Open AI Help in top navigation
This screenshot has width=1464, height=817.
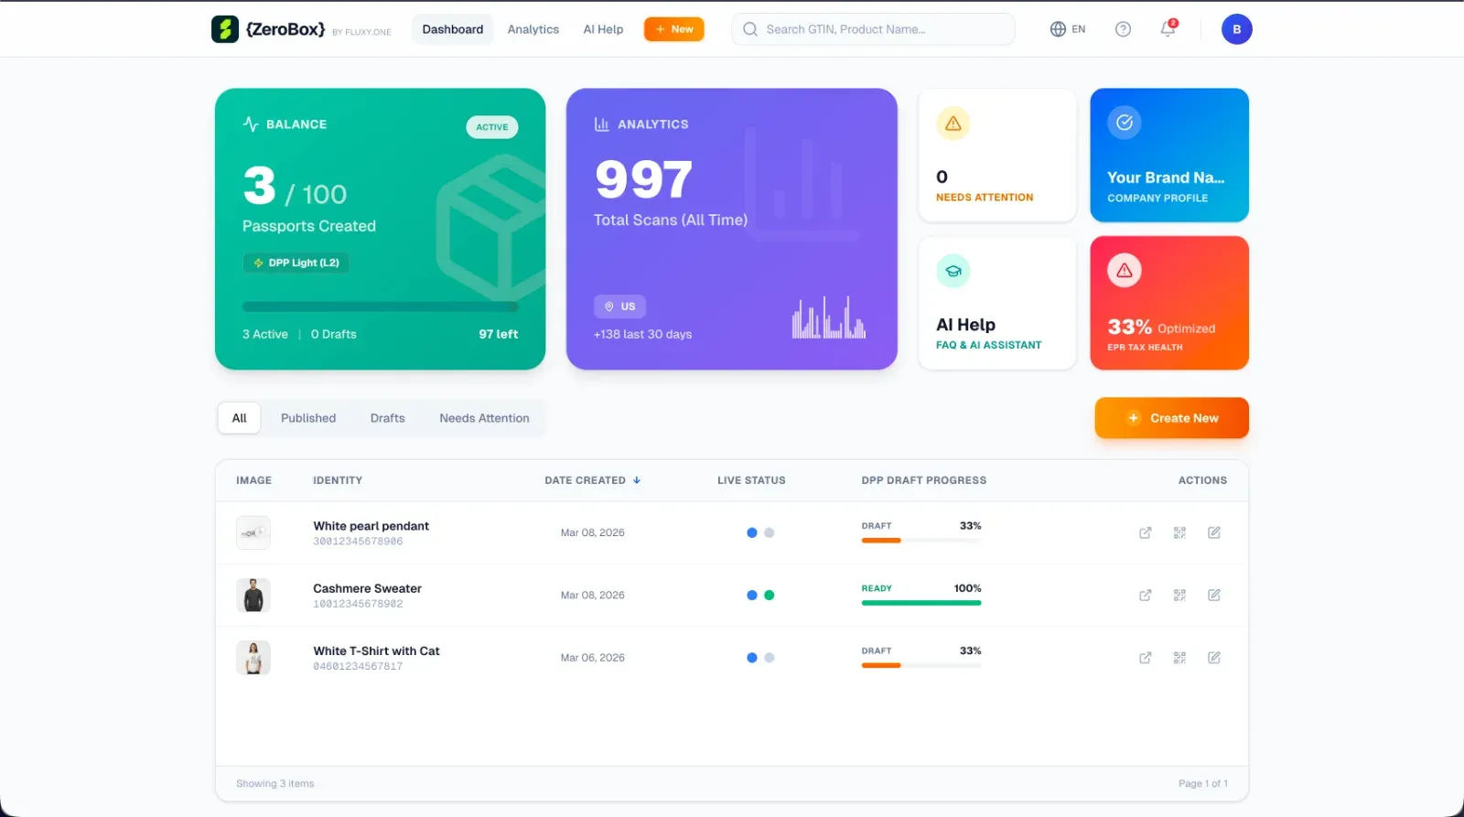603,29
